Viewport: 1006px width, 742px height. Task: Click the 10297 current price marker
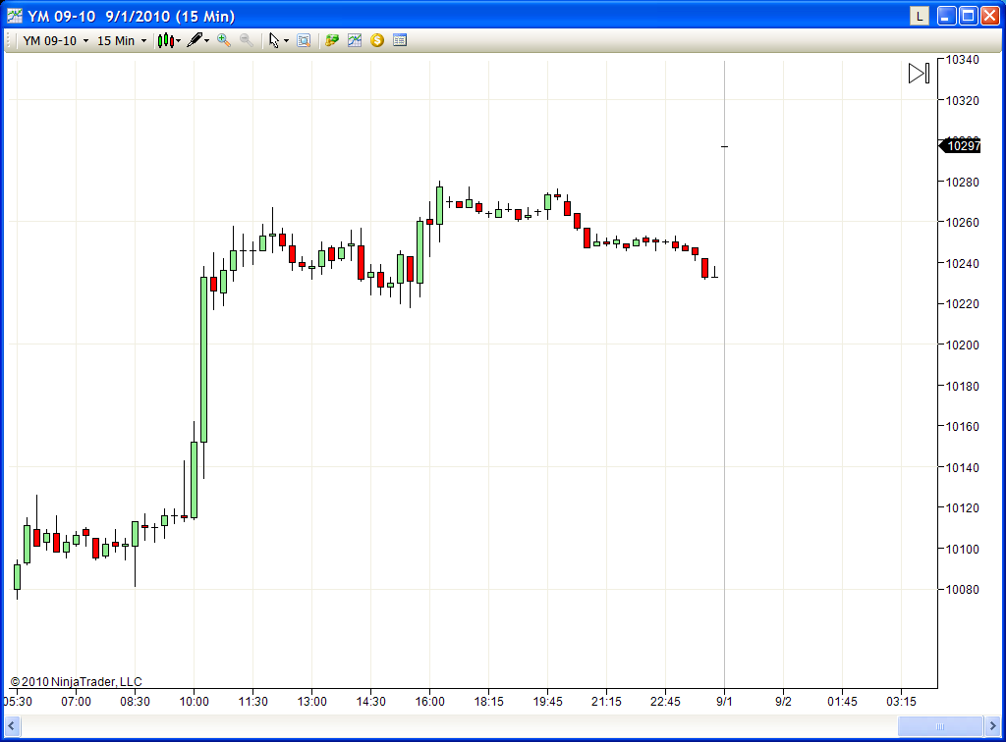960,146
